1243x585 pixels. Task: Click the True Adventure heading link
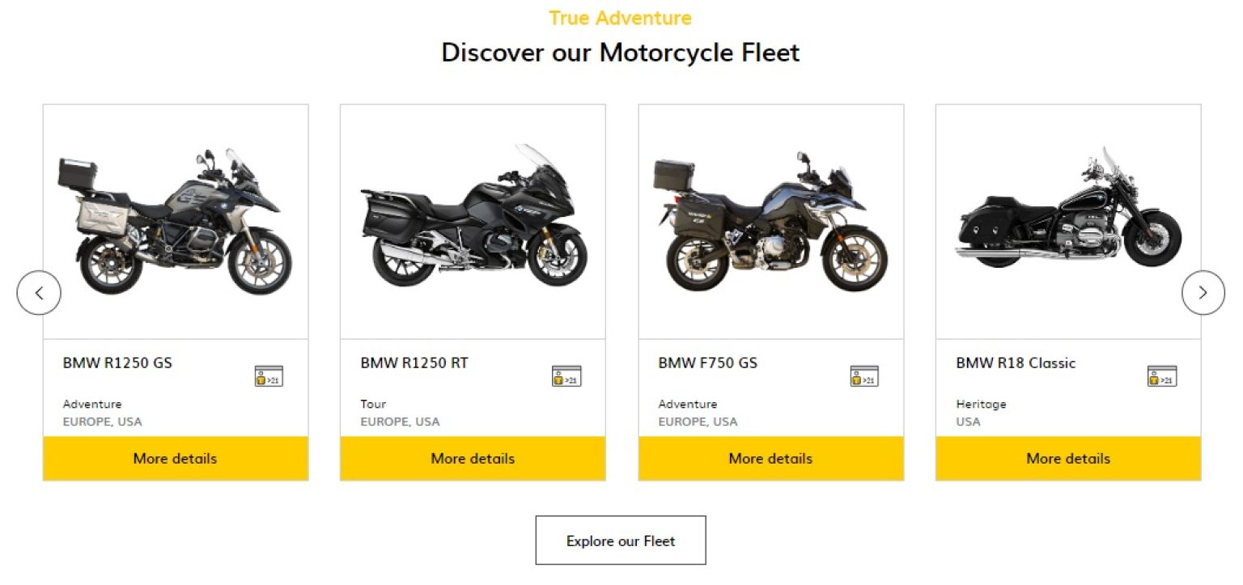point(620,17)
